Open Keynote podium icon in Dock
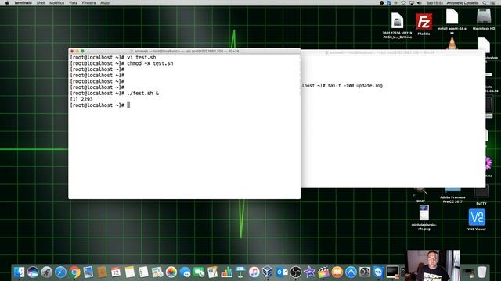501x281 pixels. [x=240, y=272]
